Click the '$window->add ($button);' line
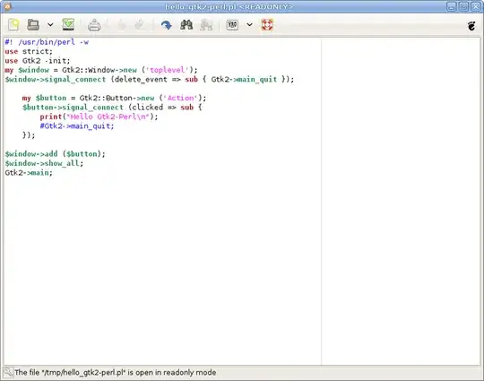Image resolution: width=484 pixels, height=381 pixels. tap(55, 154)
